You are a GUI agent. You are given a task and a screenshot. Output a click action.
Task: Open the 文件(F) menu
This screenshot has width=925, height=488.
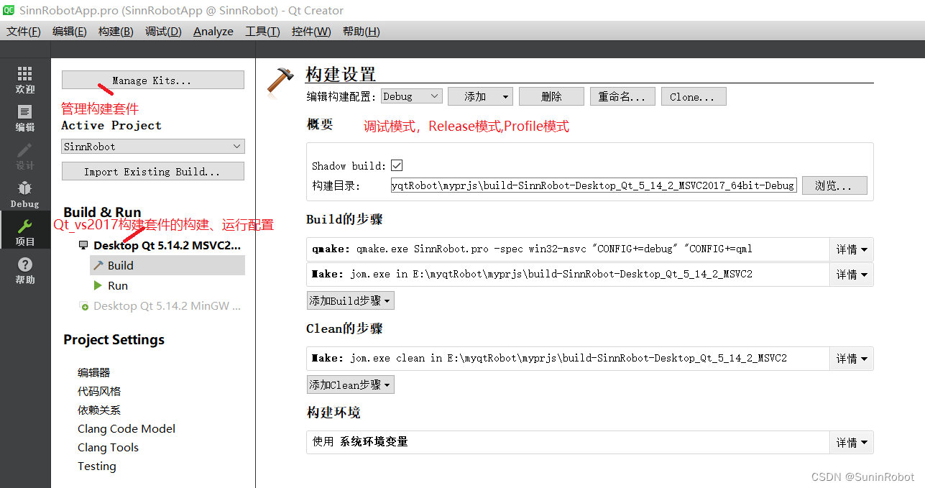pos(24,32)
